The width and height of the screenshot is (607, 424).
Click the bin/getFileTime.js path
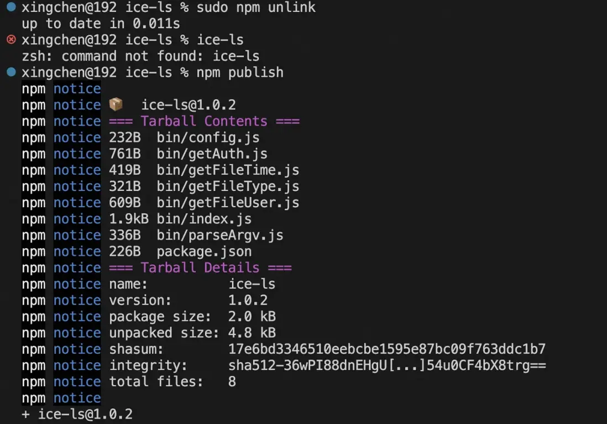(x=228, y=170)
